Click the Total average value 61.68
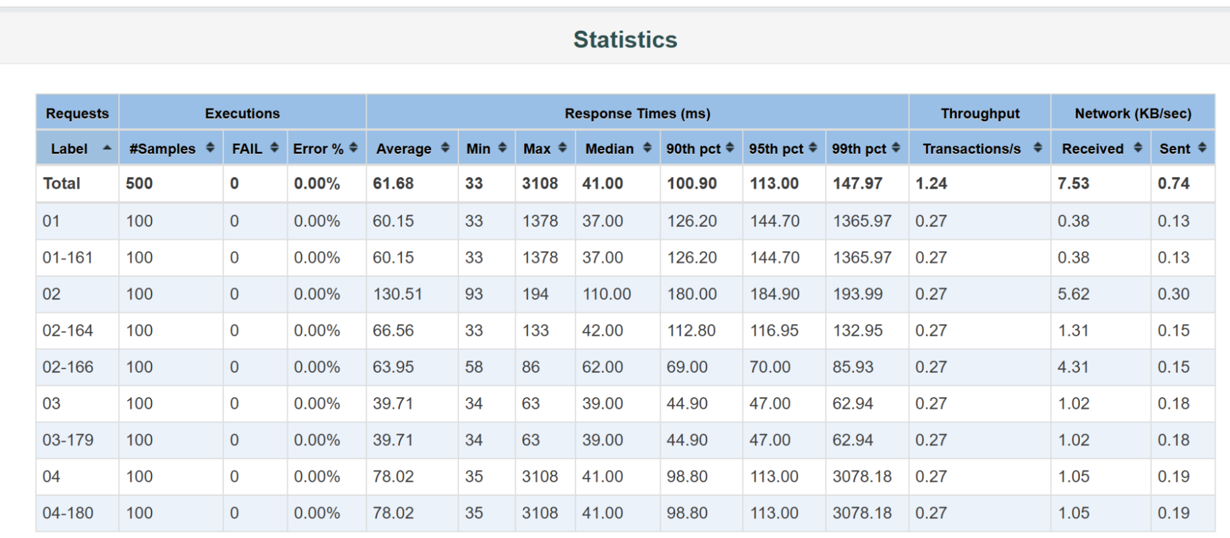This screenshot has width=1230, height=538. pos(393,183)
